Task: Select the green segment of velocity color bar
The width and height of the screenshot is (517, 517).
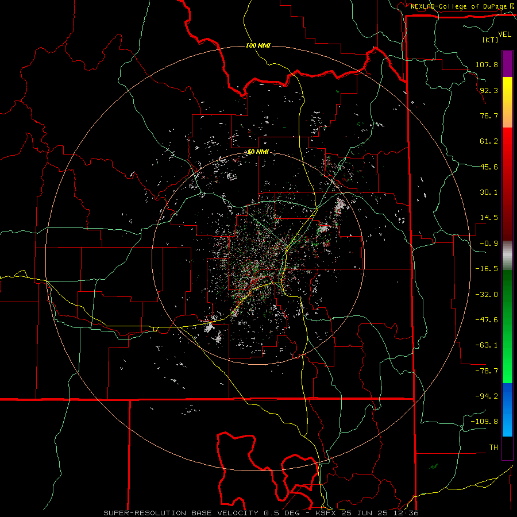Action: (507, 326)
